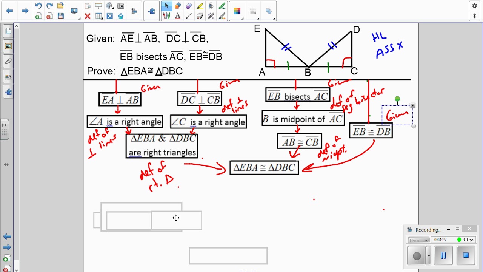Open the Attachments paperclip tab
The height and width of the screenshot is (272, 483).
point(8,61)
